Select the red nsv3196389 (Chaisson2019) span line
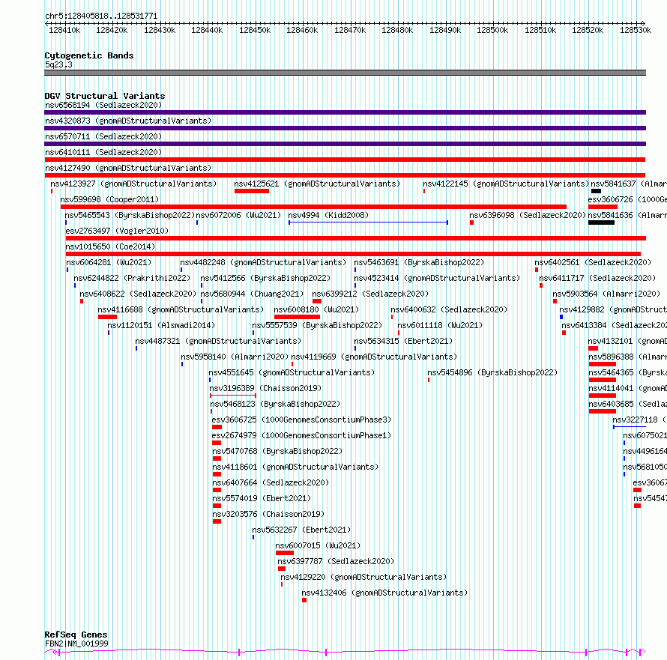 (x=232, y=396)
